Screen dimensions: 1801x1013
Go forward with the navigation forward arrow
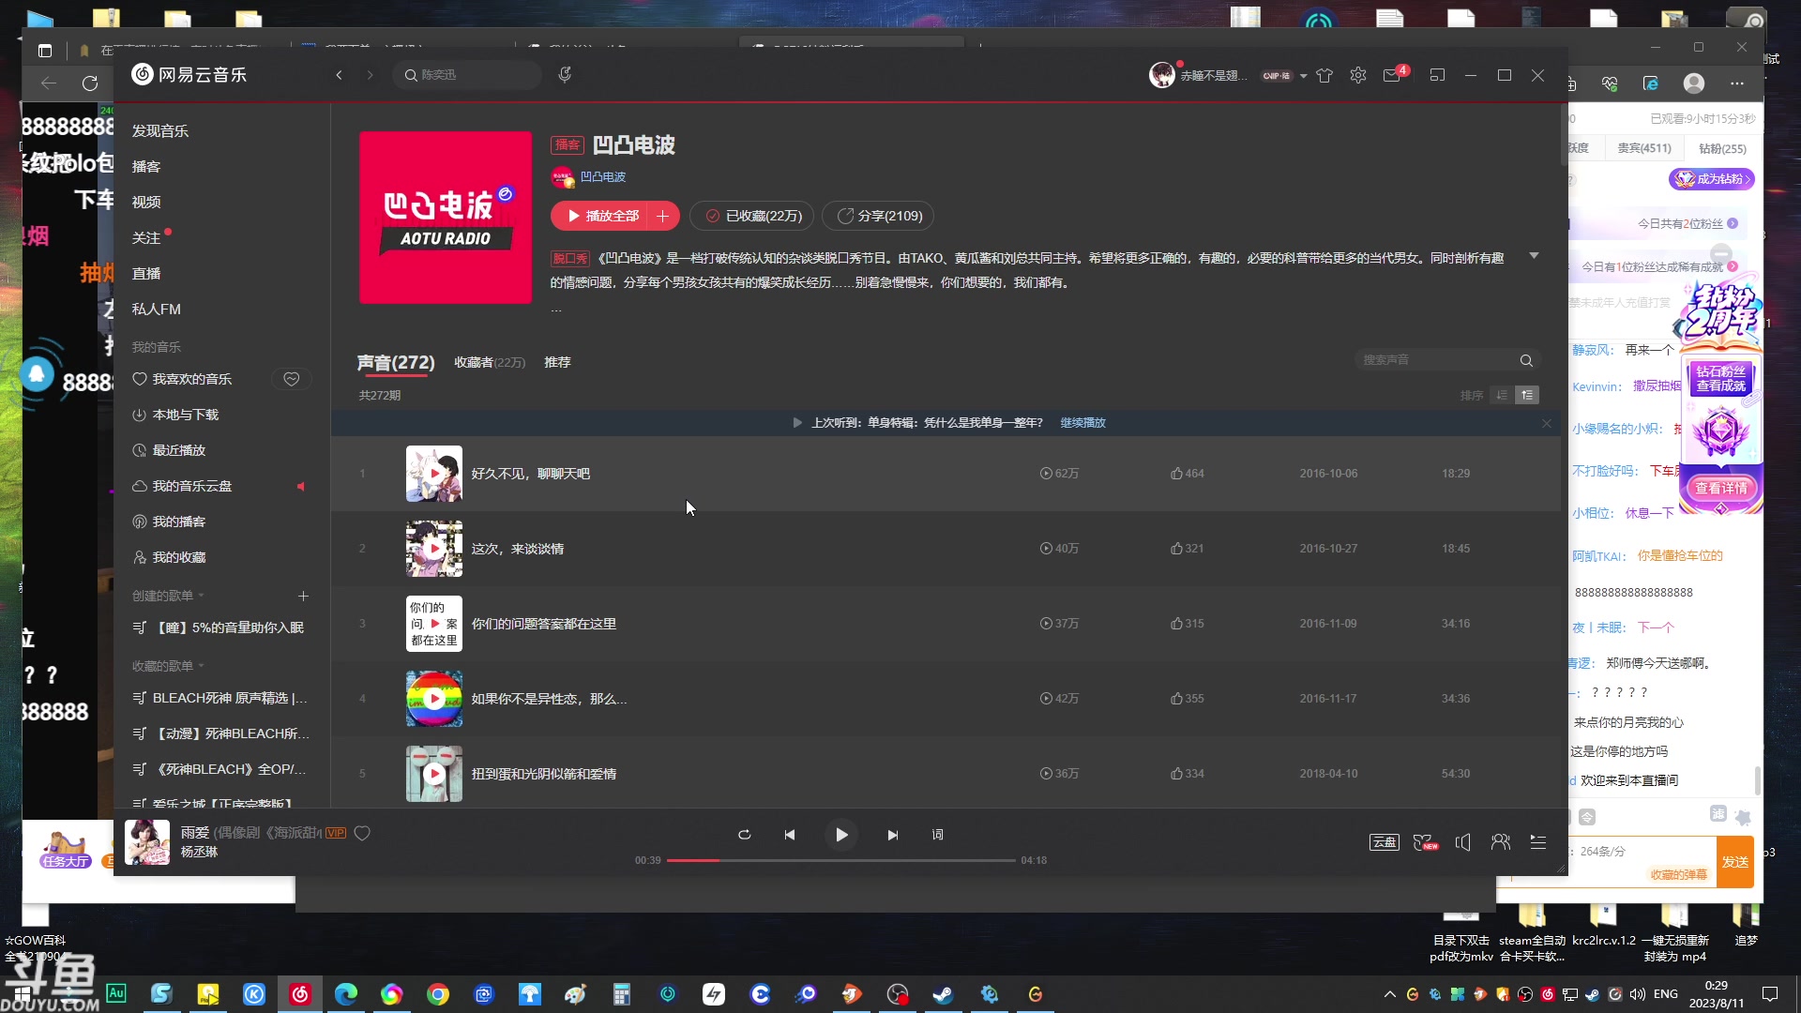(x=371, y=75)
